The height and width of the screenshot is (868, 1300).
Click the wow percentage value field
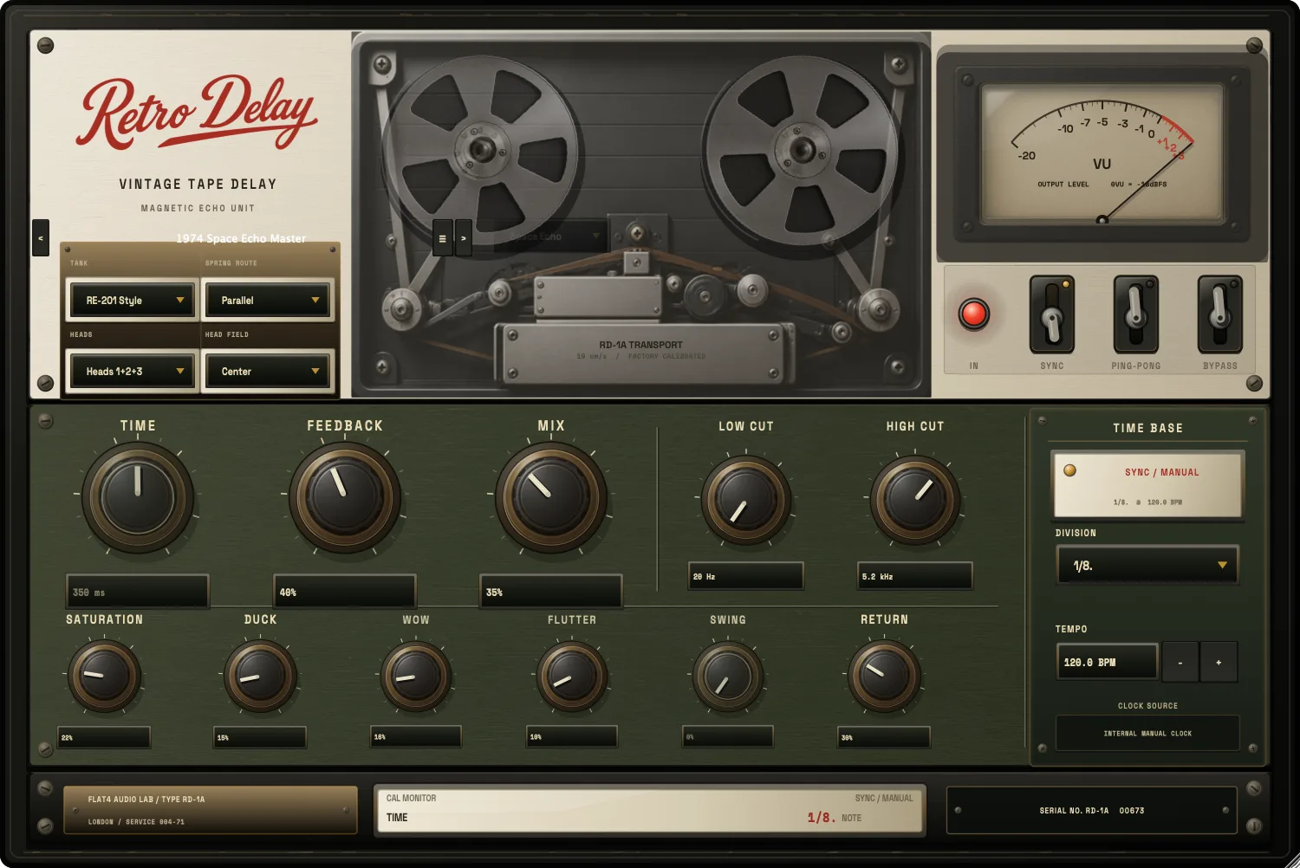coord(416,737)
